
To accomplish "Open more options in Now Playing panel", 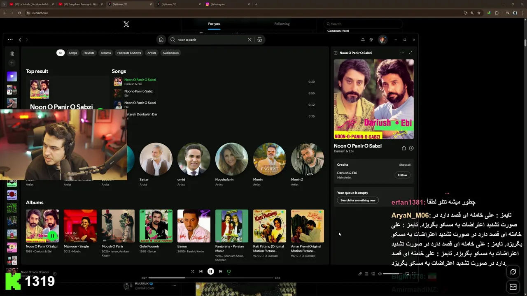I will (402, 53).
